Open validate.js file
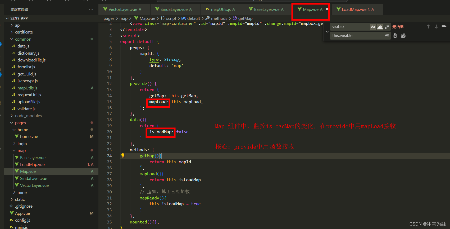Viewport: 450px width, 229px height. tap(26, 109)
